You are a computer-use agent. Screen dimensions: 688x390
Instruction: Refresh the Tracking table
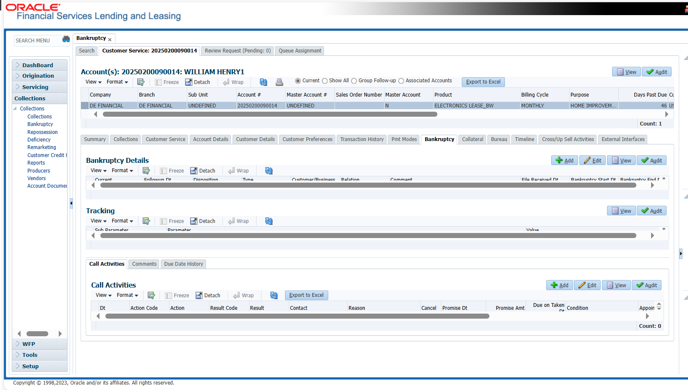269,221
